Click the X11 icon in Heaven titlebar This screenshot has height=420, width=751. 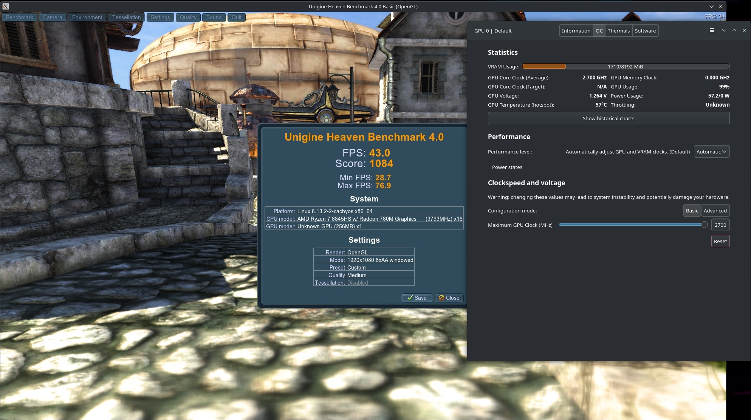pos(6,6)
